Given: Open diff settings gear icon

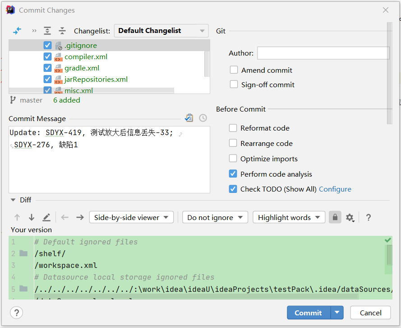Looking at the screenshot, I should point(350,218).
